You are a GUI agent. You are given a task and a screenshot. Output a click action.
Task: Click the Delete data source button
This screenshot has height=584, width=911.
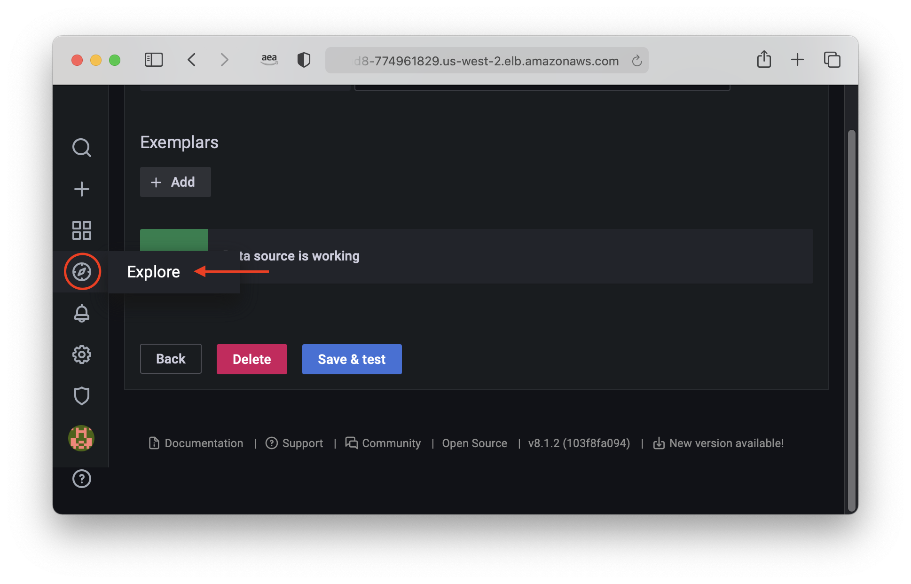pyautogui.click(x=251, y=359)
